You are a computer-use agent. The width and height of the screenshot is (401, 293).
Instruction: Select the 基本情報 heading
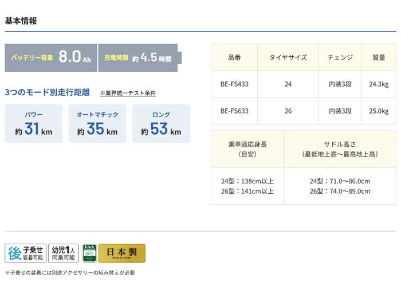(x=21, y=21)
